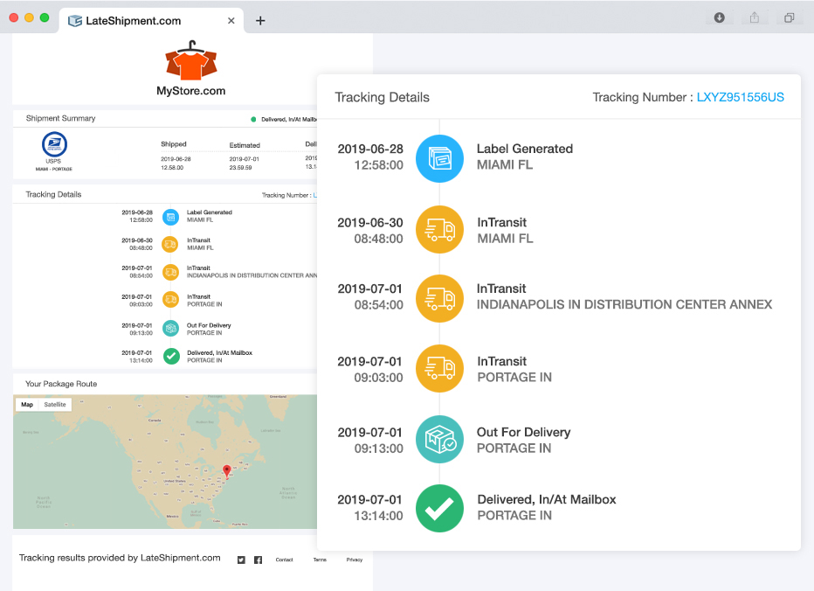Image resolution: width=814 pixels, height=591 pixels.
Task: Switch the route map to Satellite view
Action: [x=55, y=405]
